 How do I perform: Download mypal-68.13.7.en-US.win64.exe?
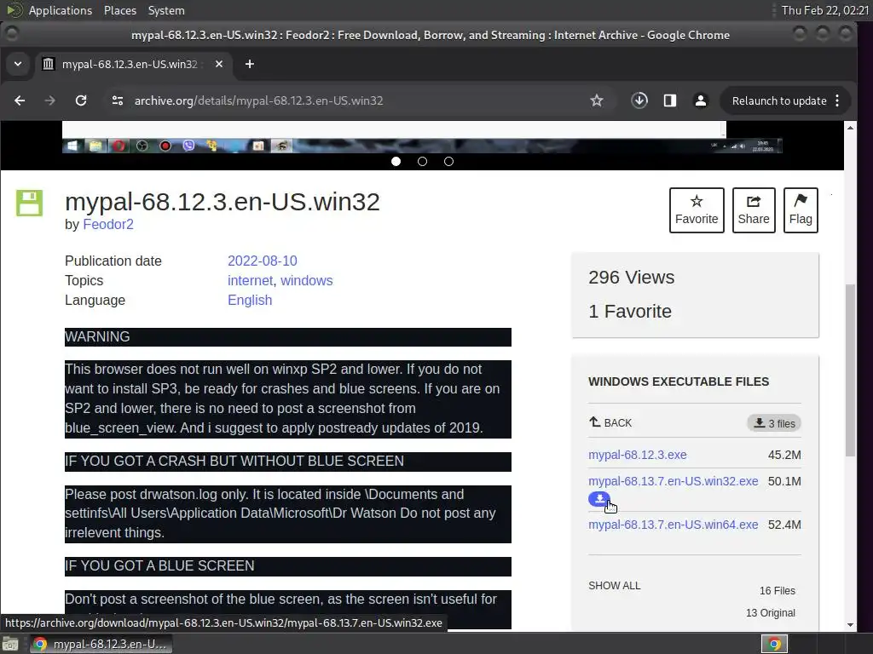click(x=674, y=525)
